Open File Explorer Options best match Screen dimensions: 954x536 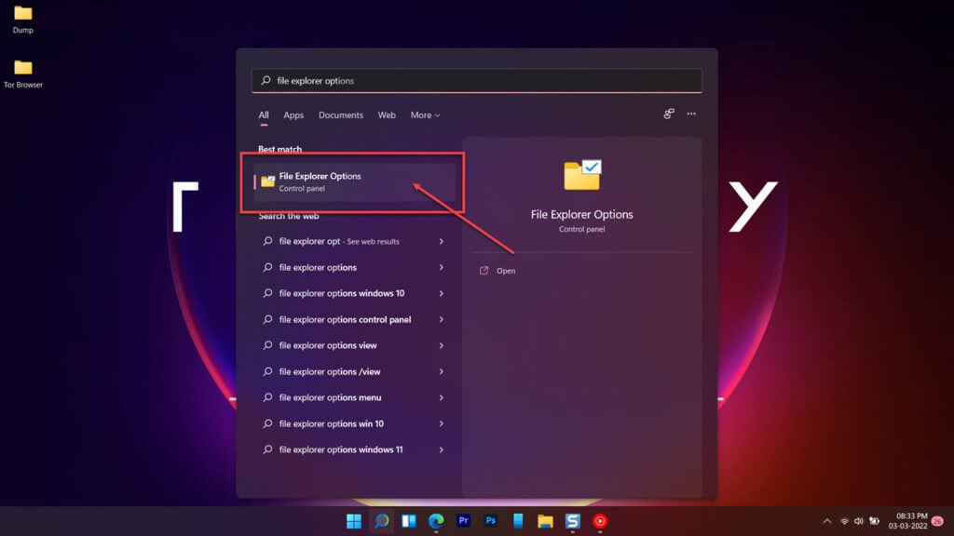355,181
